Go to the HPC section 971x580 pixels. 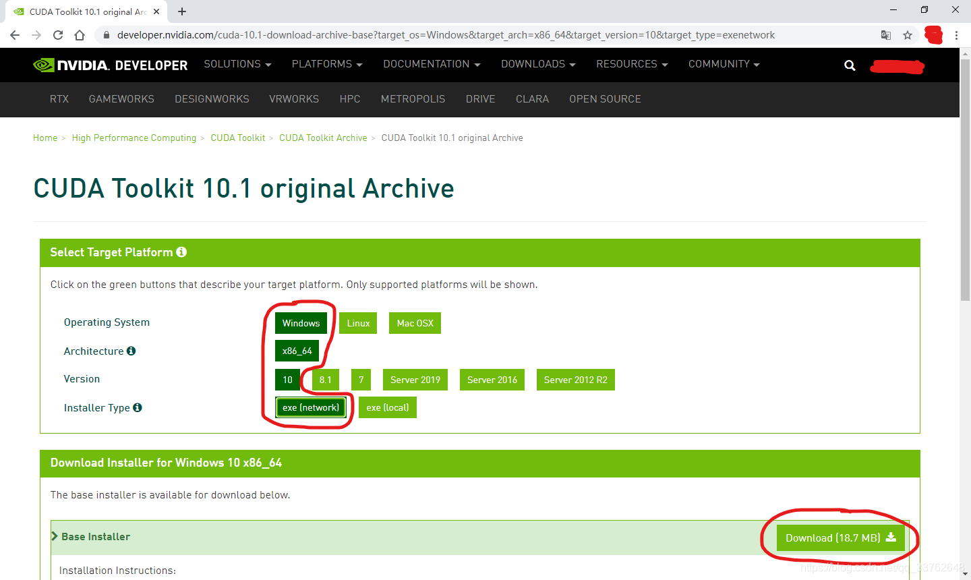[x=350, y=99]
